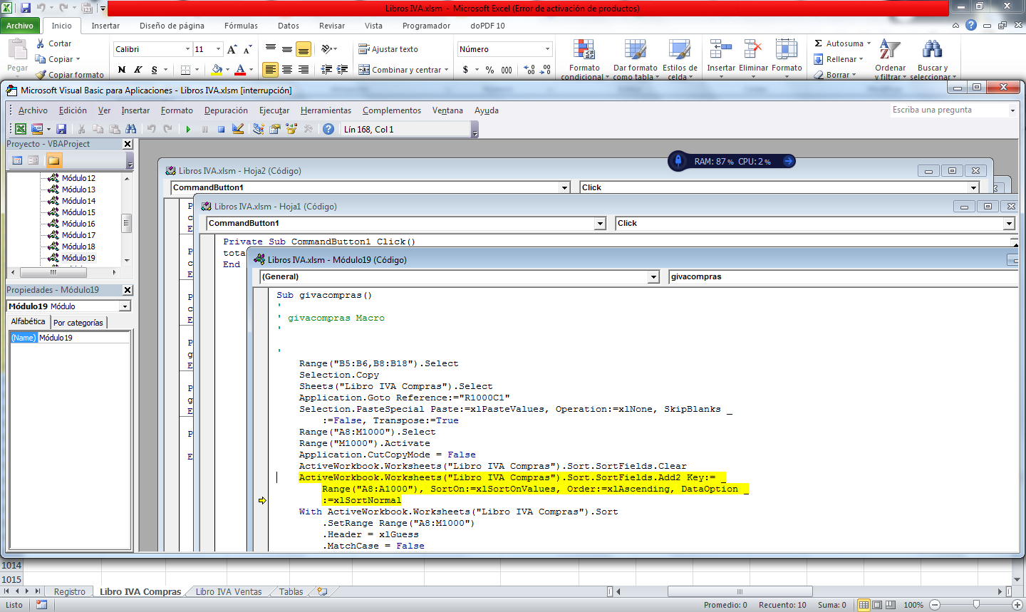Viewport: 1026px width, 612px height.
Task: Close the Proyecto - VBAProject panel
Action: [x=128, y=144]
